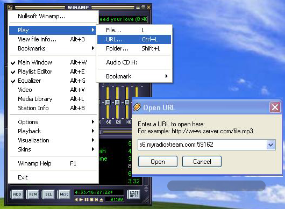Close the Open URL dialog
285x209 pixels.
click(275, 107)
